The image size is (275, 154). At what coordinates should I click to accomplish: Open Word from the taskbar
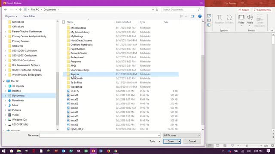pyautogui.click(x=101, y=151)
